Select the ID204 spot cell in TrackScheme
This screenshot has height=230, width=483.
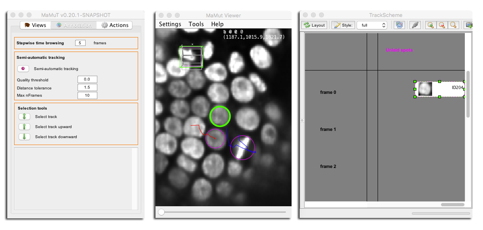click(439, 89)
